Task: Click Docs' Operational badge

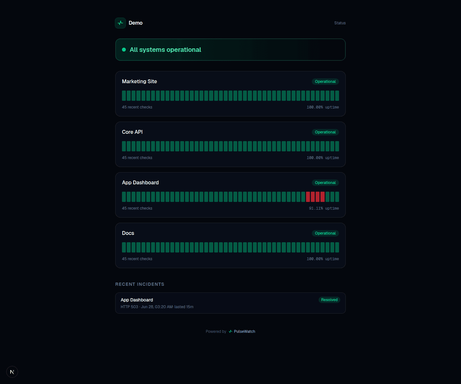Action: tap(325, 233)
